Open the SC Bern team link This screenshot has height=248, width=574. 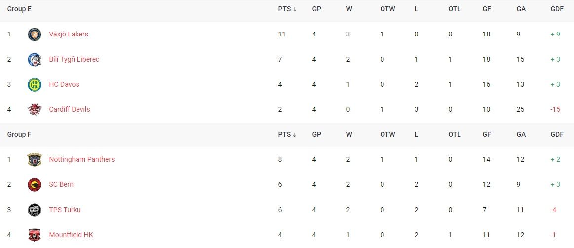[x=61, y=184]
